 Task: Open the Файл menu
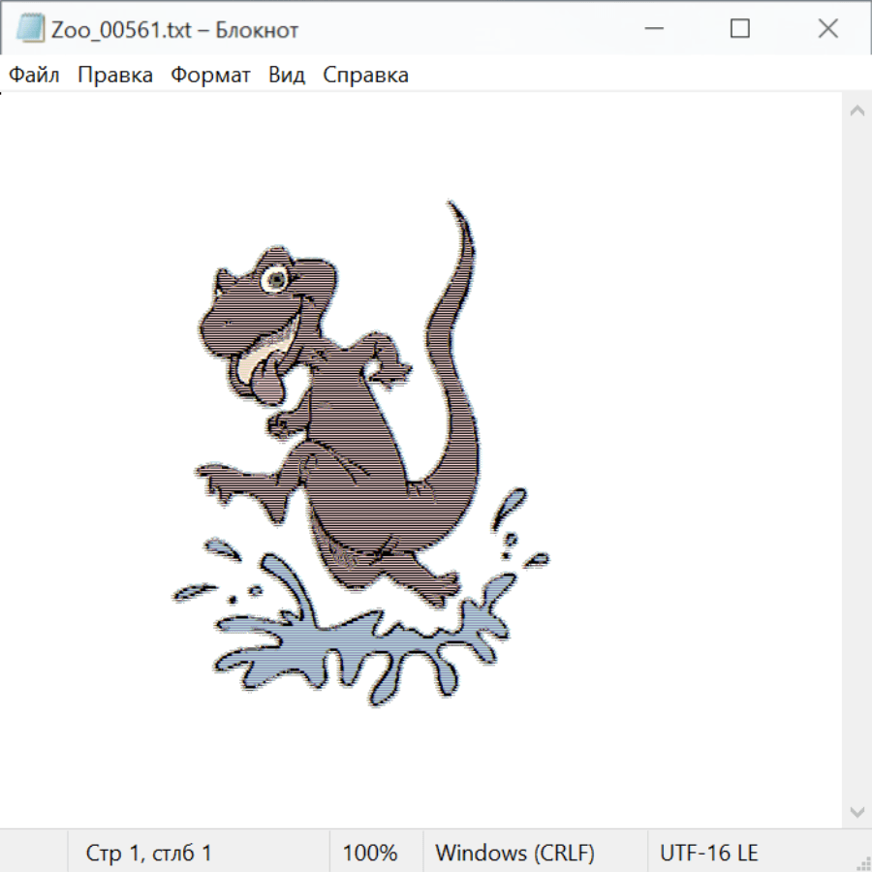pos(34,76)
